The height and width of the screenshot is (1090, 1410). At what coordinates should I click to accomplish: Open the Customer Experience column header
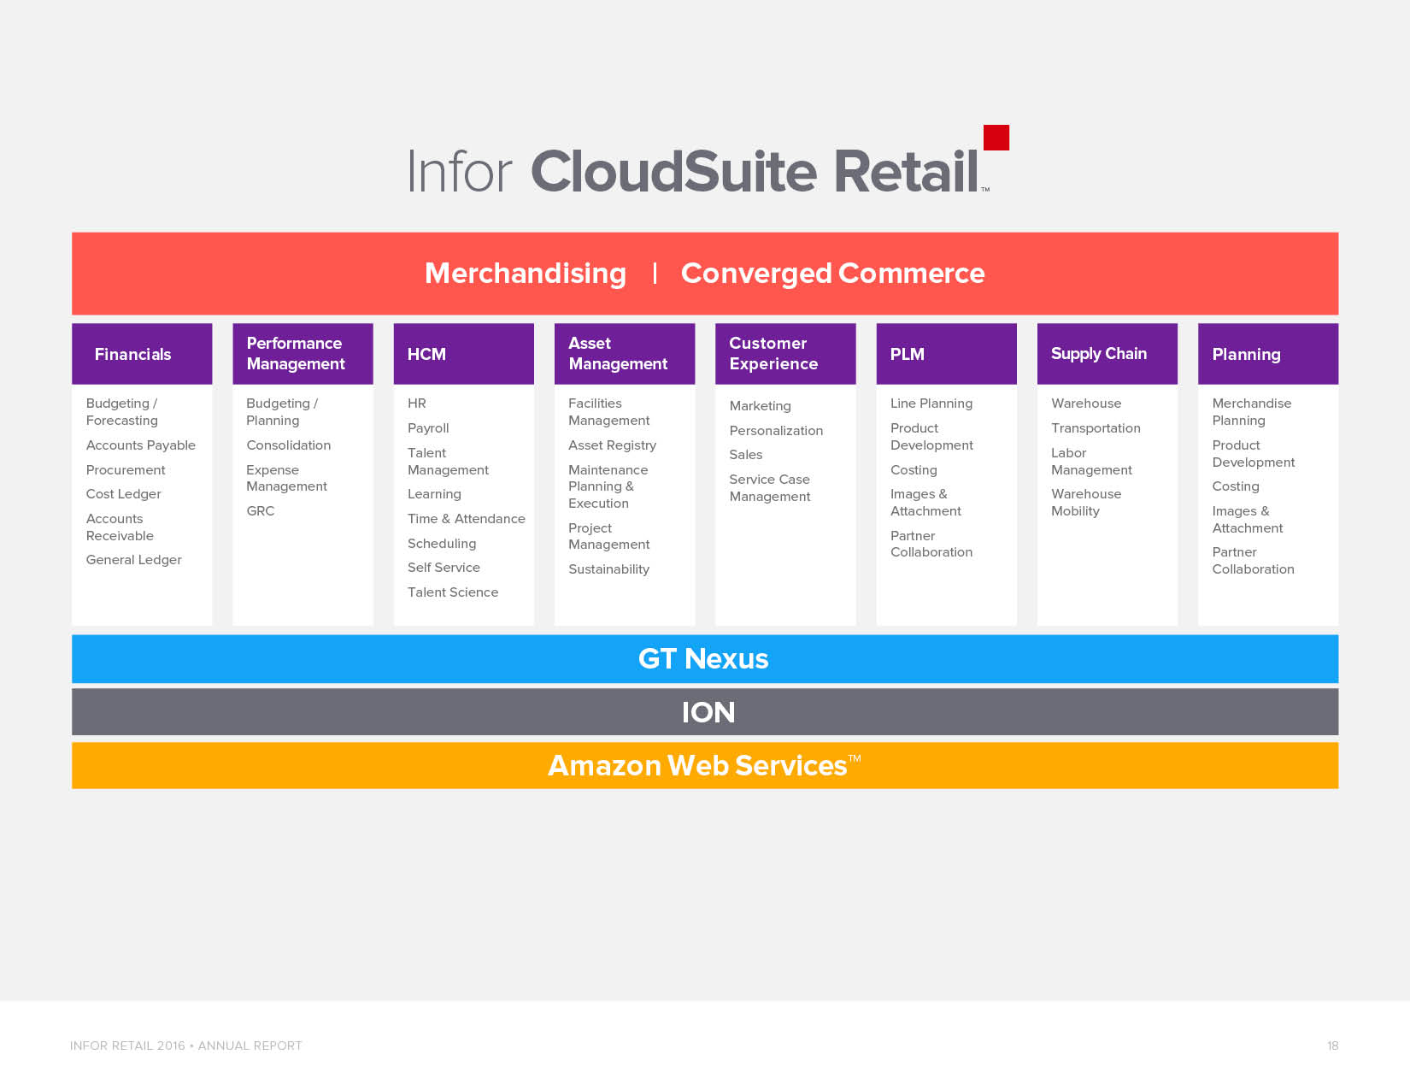(x=785, y=354)
